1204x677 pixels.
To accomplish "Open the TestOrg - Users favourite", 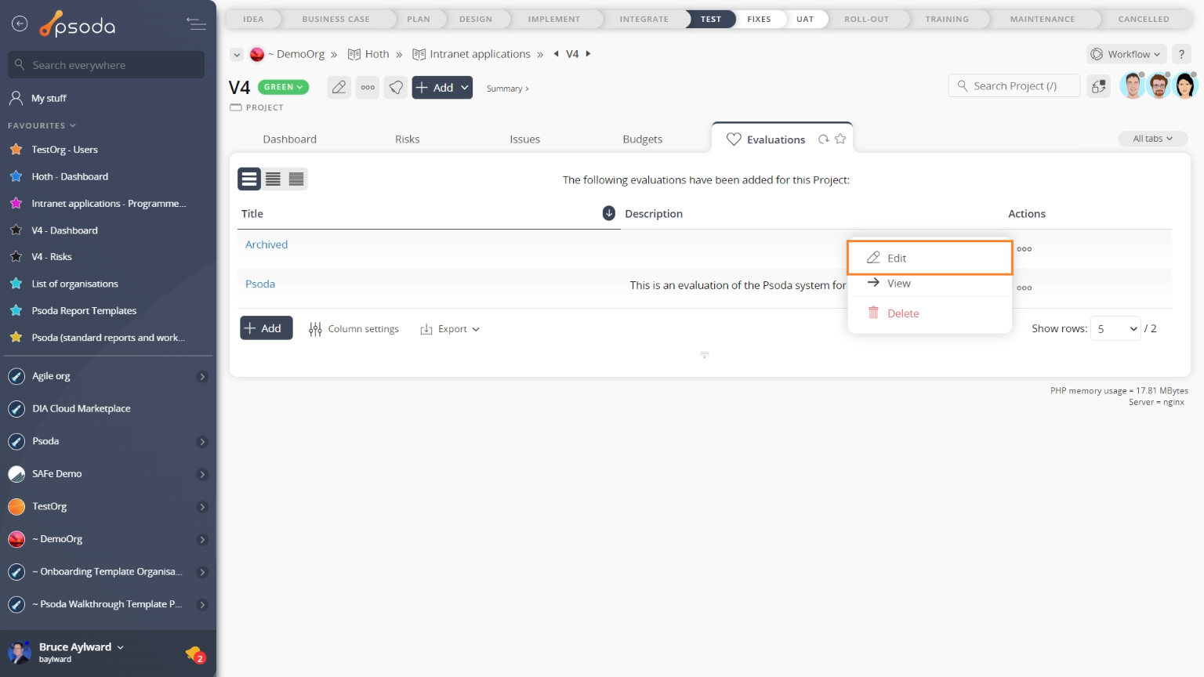I will [x=64, y=150].
